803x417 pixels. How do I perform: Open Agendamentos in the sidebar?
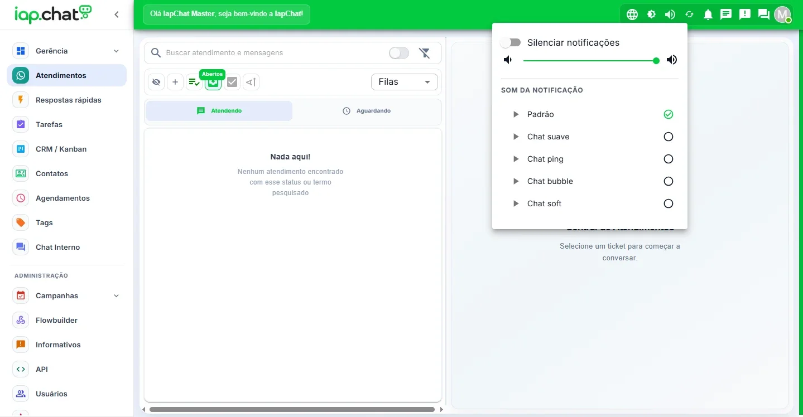[x=67, y=198]
